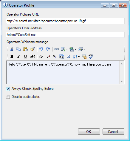Image resolution: width=130 pixels, height=141 pixels.
Task: Apply Bold formatting
Action: point(12,57)
